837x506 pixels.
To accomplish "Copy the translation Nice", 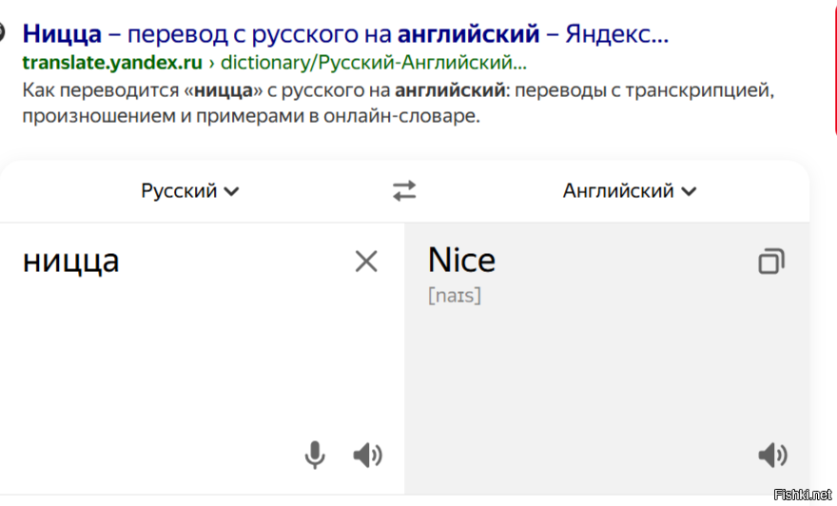I will pos(771,261).
